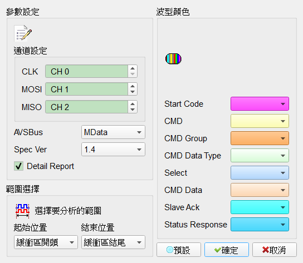Click the rainbow waveform color icon
The width and height of the screenshot is (303, 263).
click(x=173, y=59)
